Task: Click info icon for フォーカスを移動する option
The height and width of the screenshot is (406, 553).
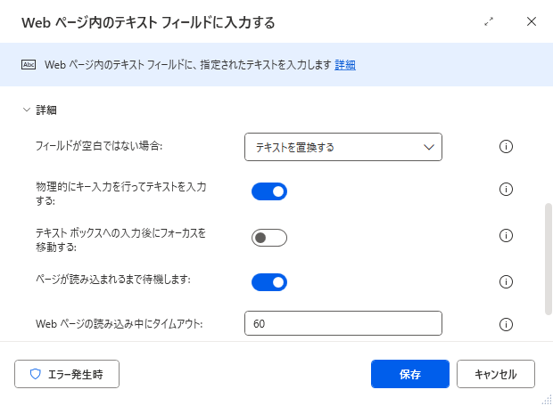Action: (x=506, y=236)
